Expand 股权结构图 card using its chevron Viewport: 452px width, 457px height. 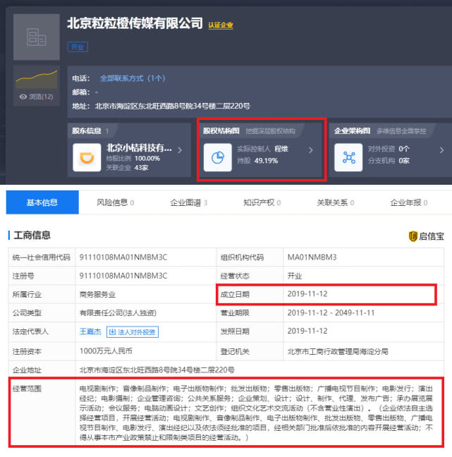310,150
